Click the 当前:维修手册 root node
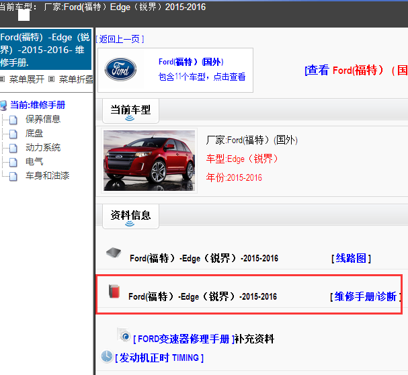The width and height of the screenshot is (408, 375). (x=38, y=105)
